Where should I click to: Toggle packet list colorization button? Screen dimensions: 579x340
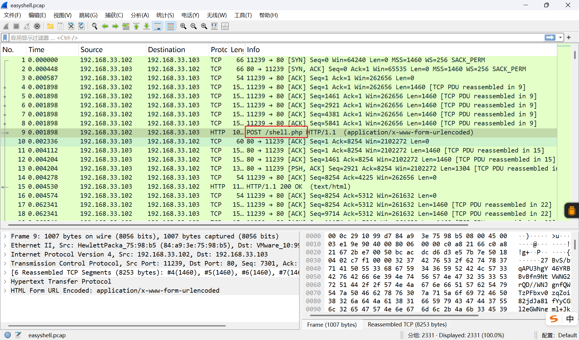[170, 27]
